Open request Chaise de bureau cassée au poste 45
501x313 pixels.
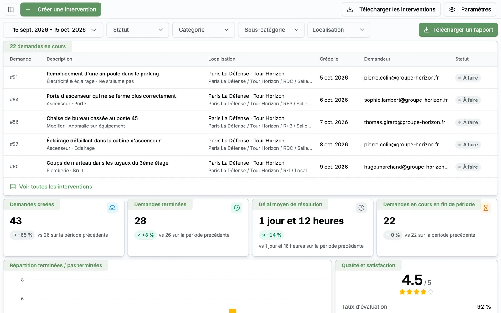[250, 122]
